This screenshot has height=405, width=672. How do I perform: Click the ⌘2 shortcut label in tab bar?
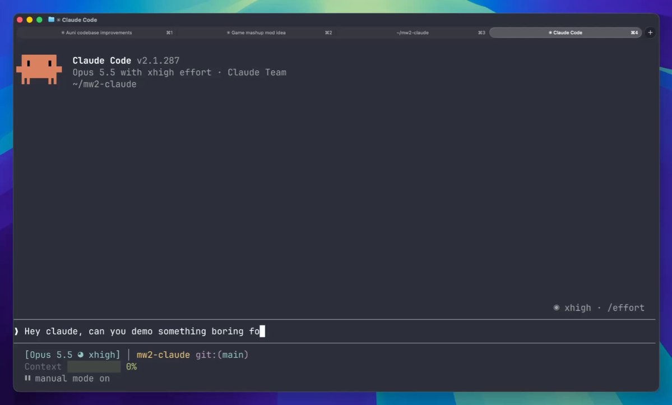(x=328, y=33)
